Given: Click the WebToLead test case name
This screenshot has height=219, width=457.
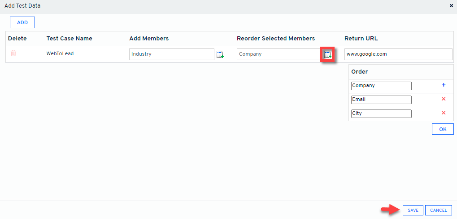Looking at the screenshot, I should (60, 54).
